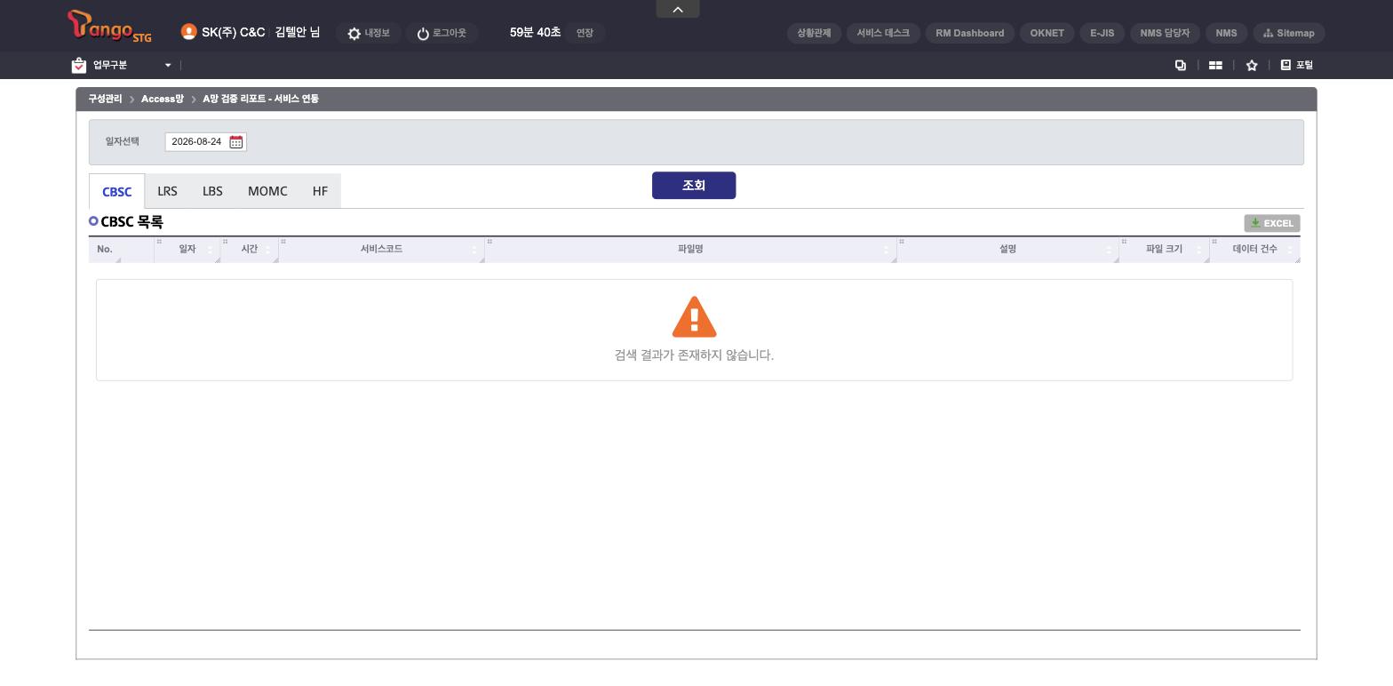The height and width of the screenshot is (686, 1393).
Task: Open the 포털 portal
Action: pyautogui.click(x=1297, y=65)
